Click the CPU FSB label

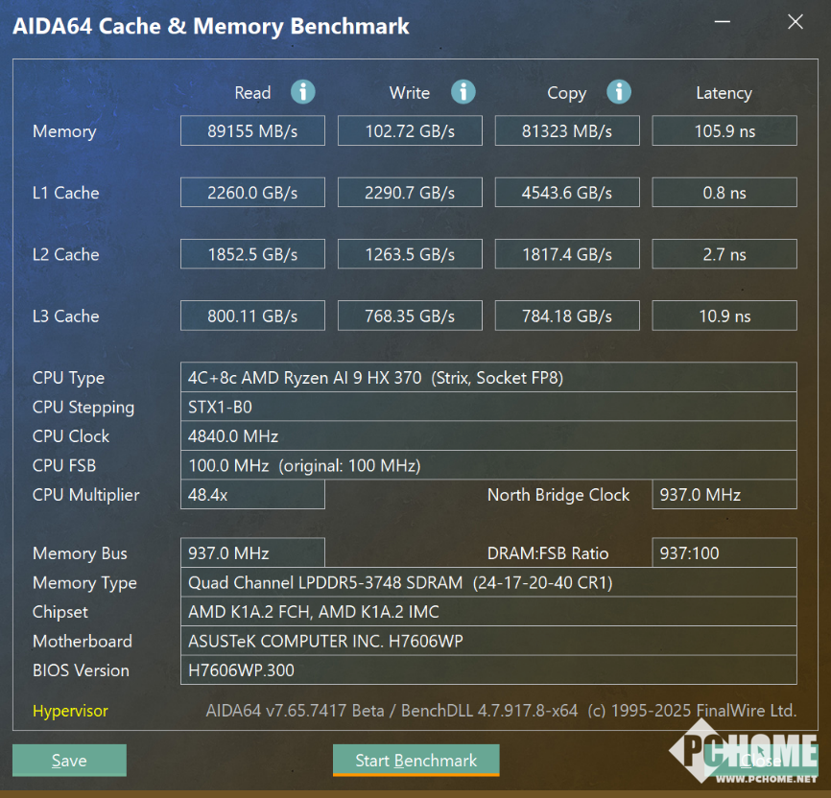coord(64,465)
